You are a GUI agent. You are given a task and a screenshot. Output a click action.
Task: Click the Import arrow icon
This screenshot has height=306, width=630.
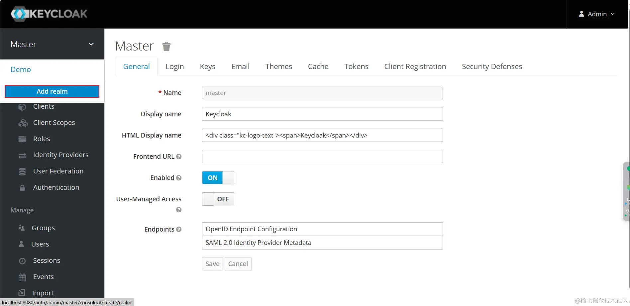[x=22, y=293]
